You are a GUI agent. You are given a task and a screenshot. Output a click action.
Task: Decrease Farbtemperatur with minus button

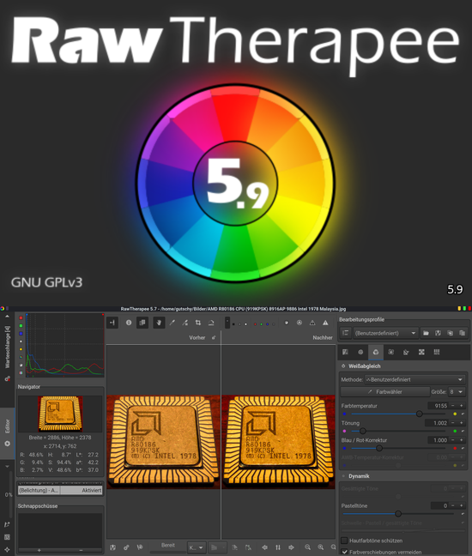[453, 405]
